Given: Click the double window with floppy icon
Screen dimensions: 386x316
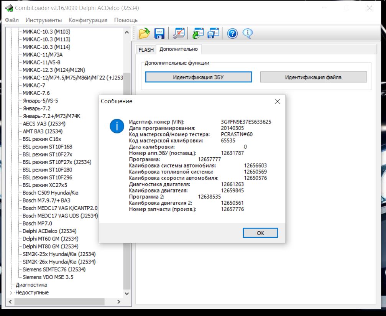Looking at the screenshot, I should (213, 34).
